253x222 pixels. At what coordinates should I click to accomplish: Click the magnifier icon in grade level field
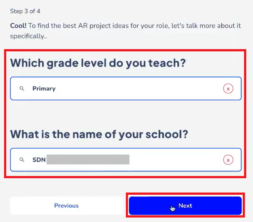point(22,88)
